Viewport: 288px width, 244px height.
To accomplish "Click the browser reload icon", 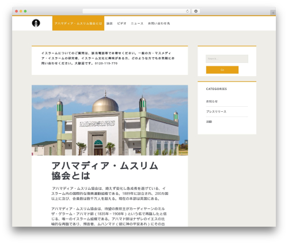I will click(x=187, y=12).
